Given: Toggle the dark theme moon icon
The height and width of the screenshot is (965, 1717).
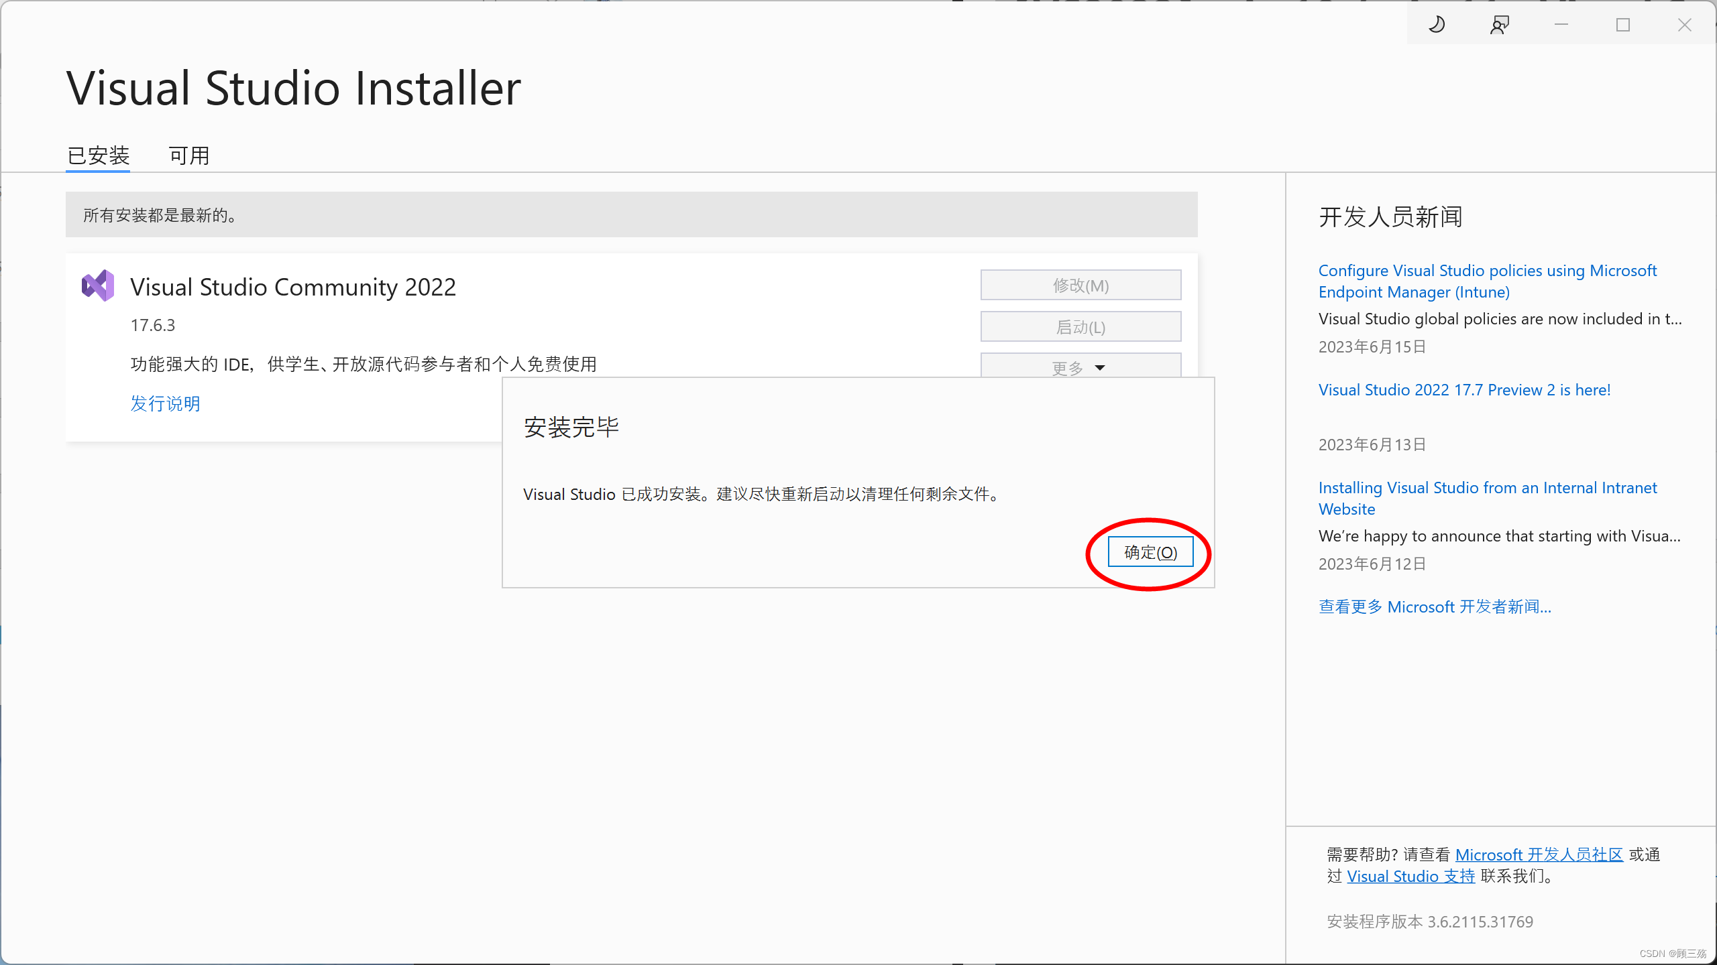Looking at the screenshot, I should (1437, 25).
